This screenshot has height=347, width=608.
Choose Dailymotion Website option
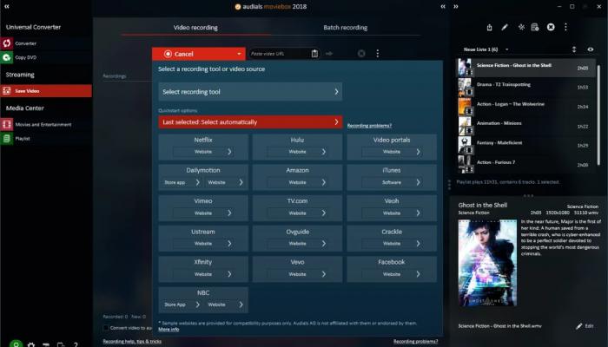pyautogui.click(x=225, y=182)
